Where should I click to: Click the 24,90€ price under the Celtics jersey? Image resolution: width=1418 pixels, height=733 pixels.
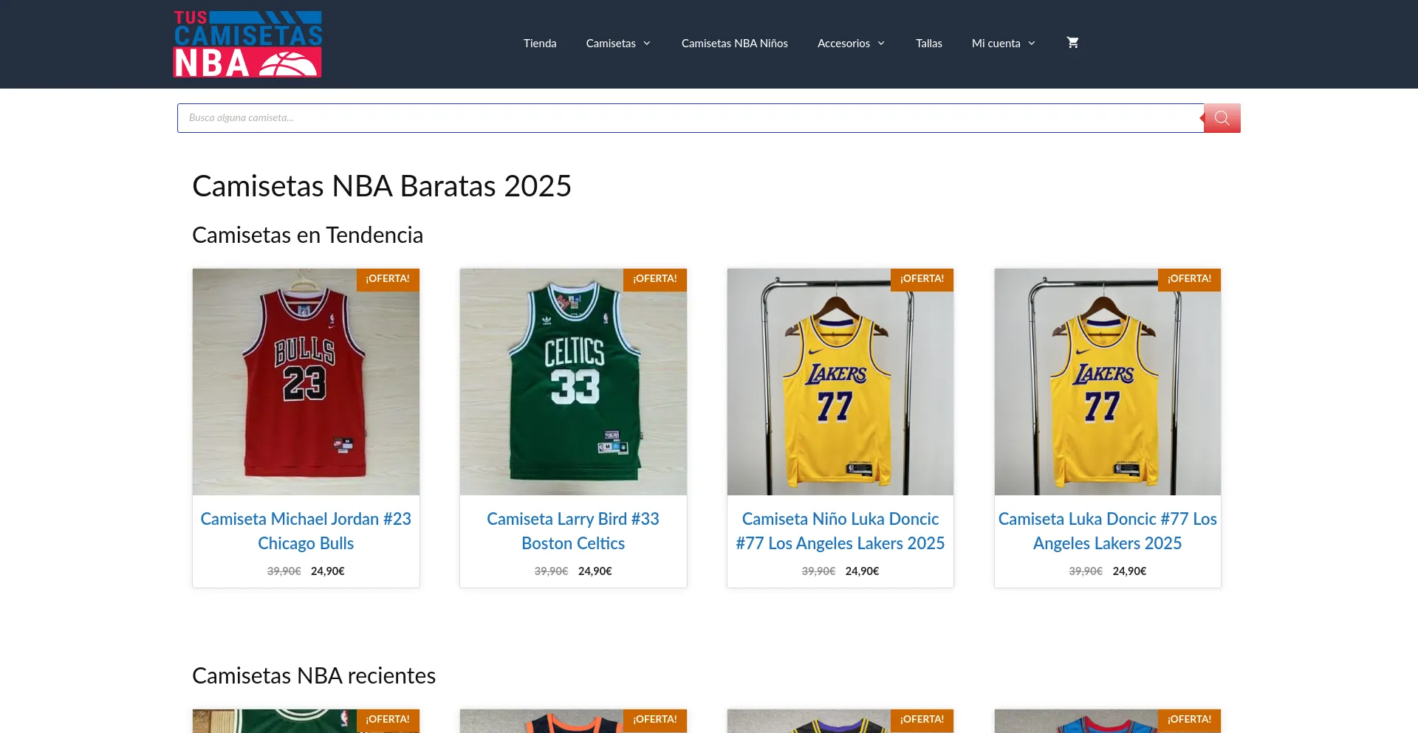click(595, 570)
